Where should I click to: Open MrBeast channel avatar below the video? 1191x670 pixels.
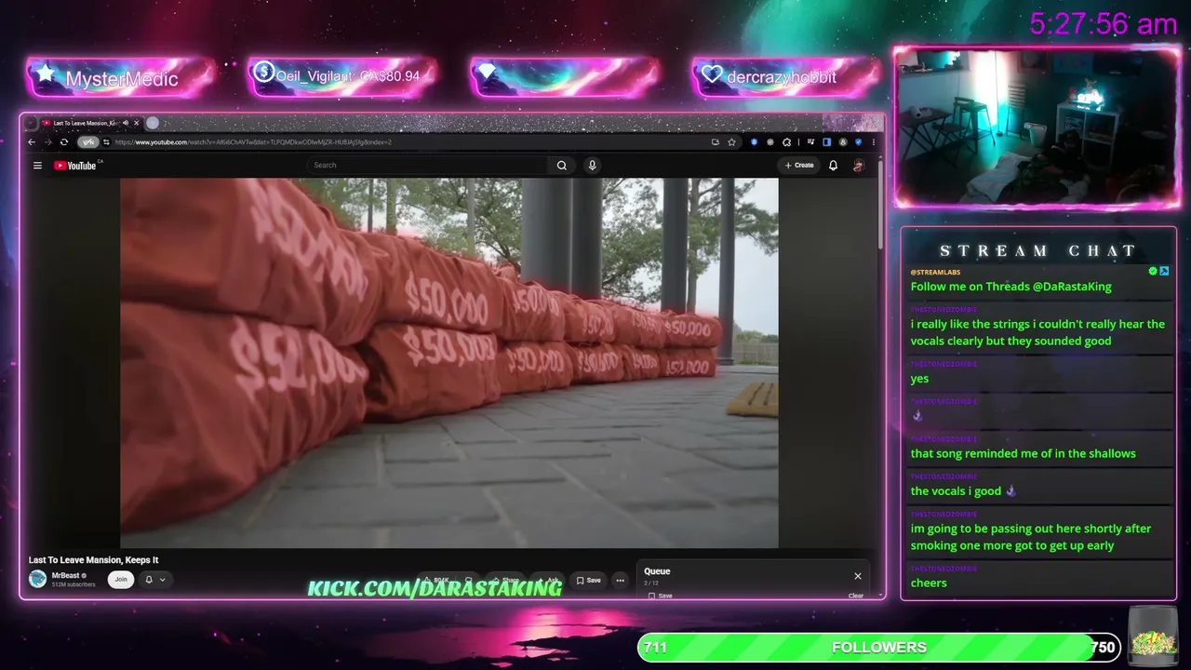(x=37, y=579)
